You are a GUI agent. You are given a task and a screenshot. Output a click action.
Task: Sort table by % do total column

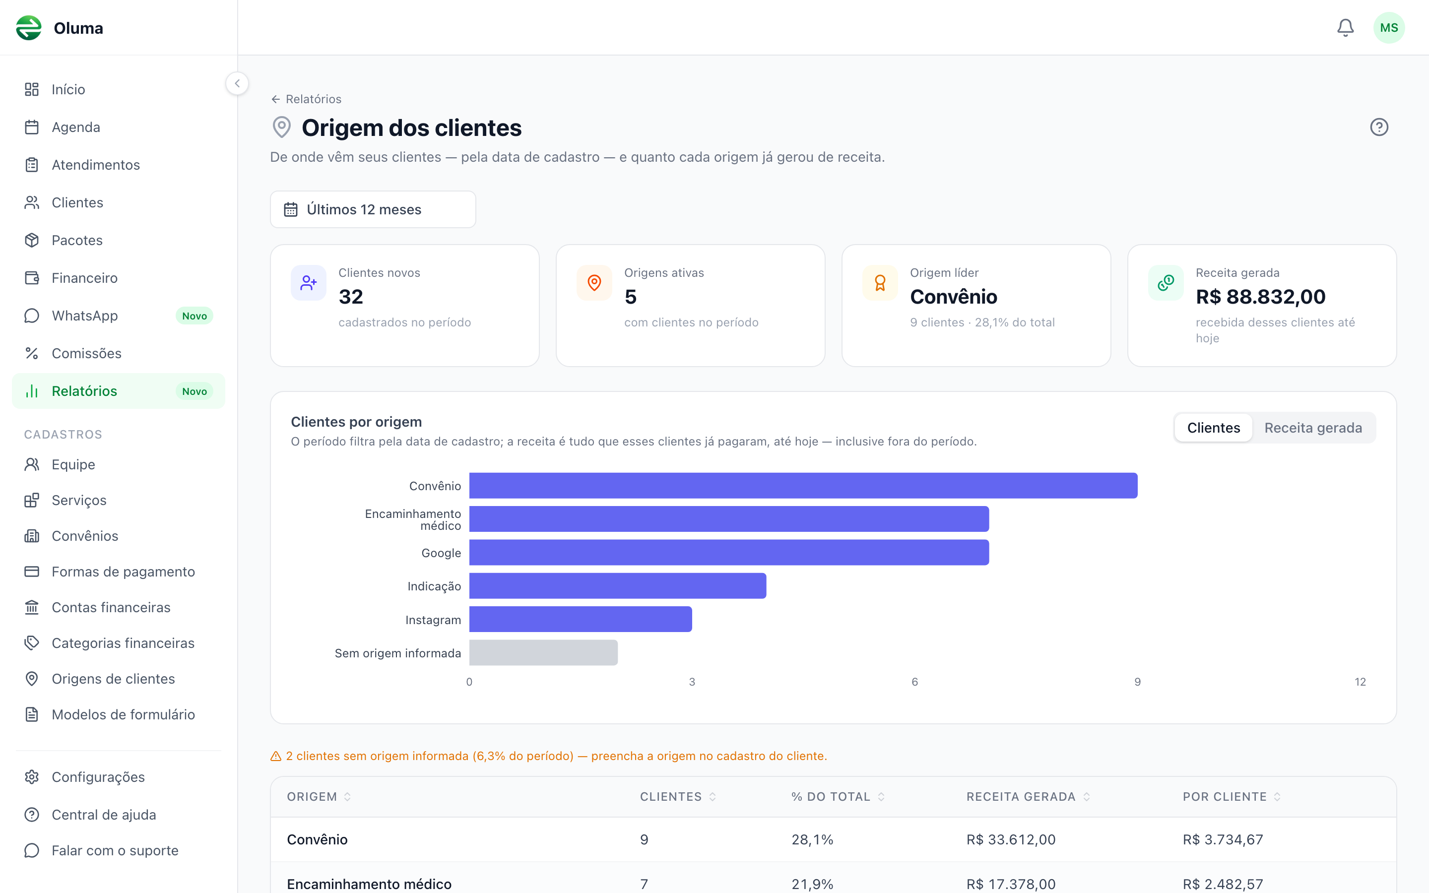[838, 797]
